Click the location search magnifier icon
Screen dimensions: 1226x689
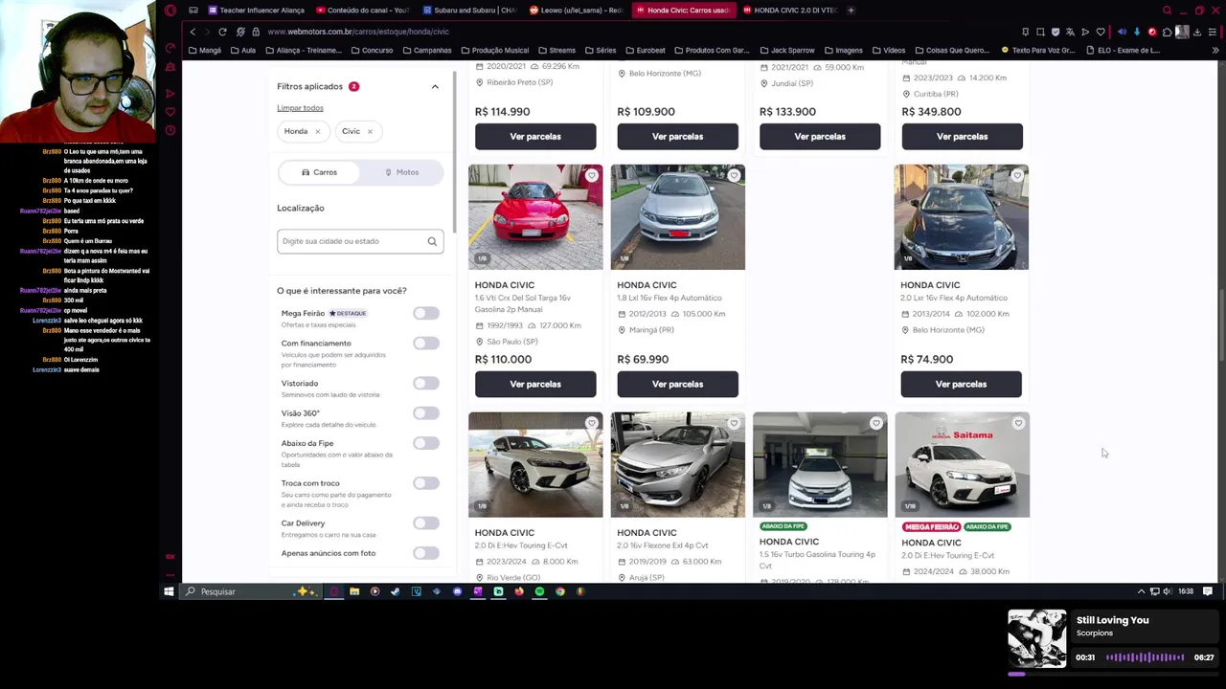tap(432, 241)
